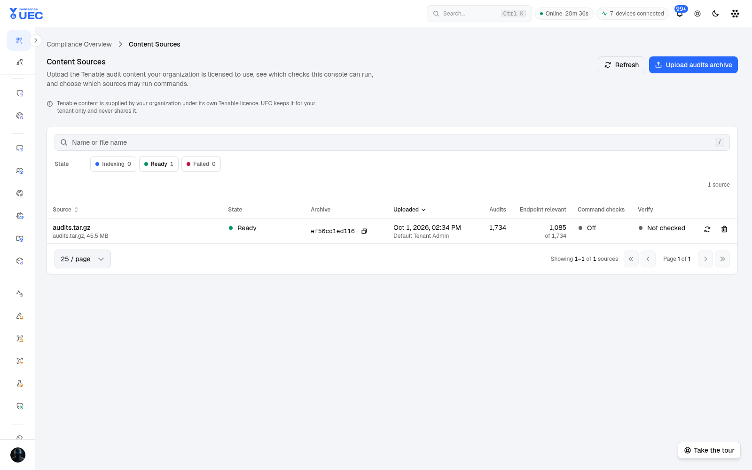Open the notifications bell with 99+ badge
The height and width of the screenshot is (470, 752).
680,13
